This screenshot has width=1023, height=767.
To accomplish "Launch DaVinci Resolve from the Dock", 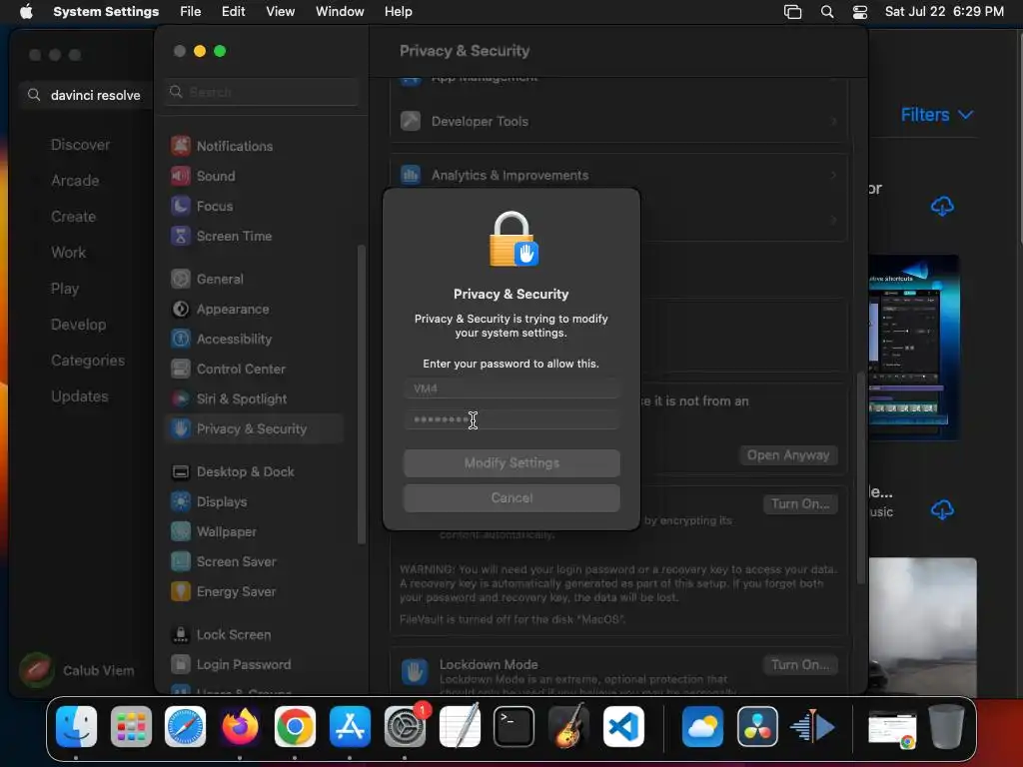I will click(x=757, y=727).
